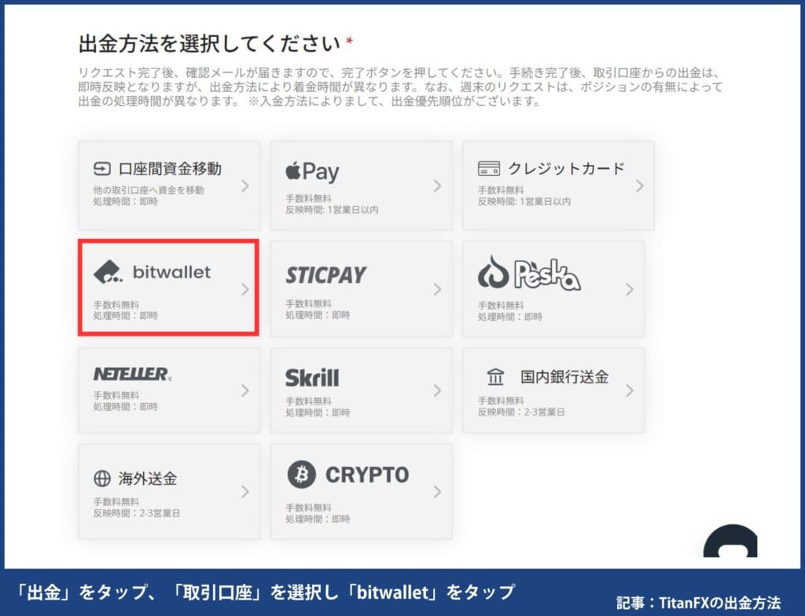Image resolution: width=805 pixels, height=616 pixels.
Task: Open the chevron on the STICPAY card
Action: coord(437,289)
